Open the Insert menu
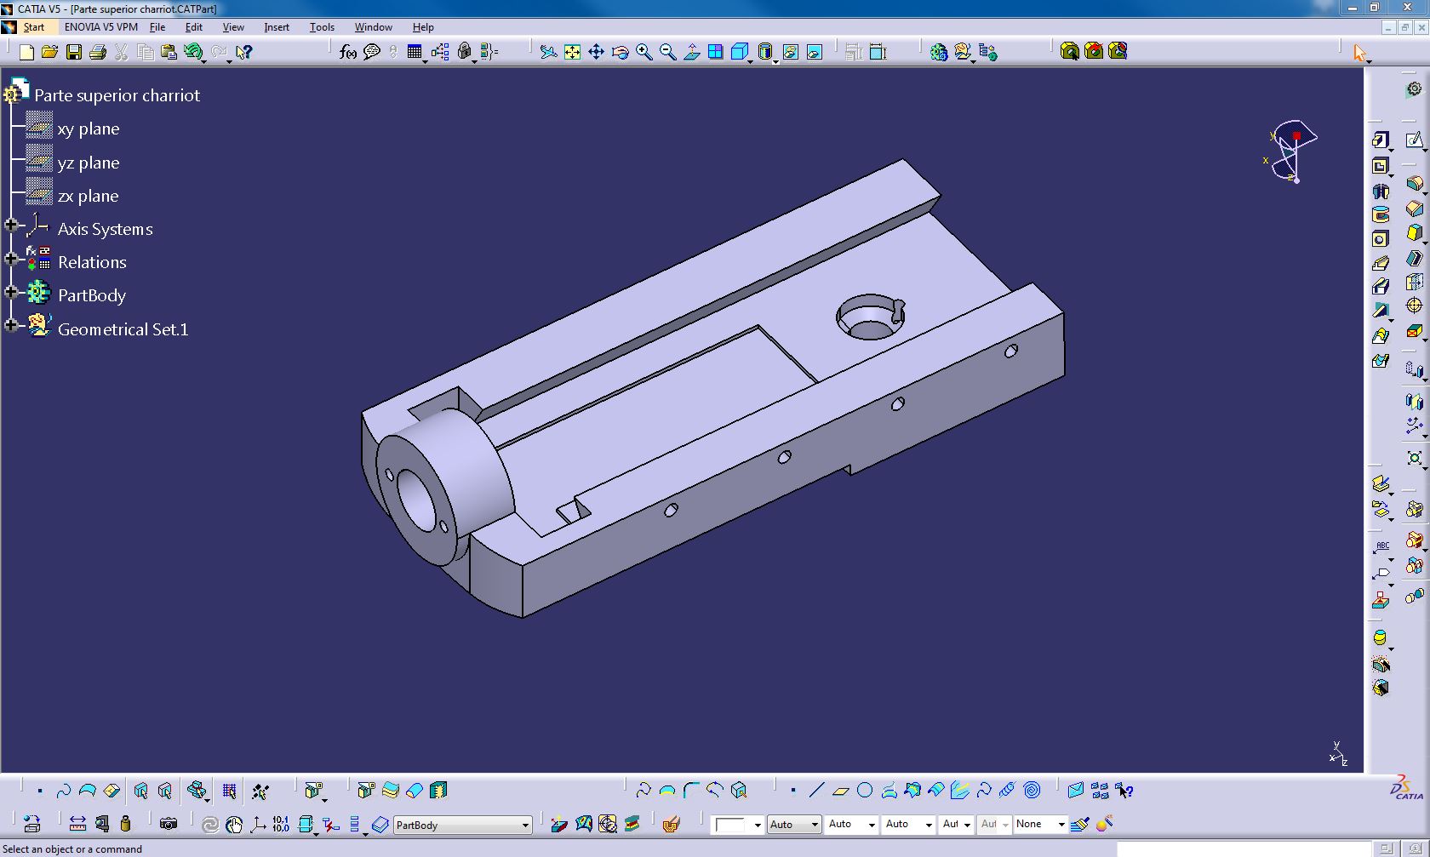This screenshot has height=857, width=1430. [x=277, y=27]
